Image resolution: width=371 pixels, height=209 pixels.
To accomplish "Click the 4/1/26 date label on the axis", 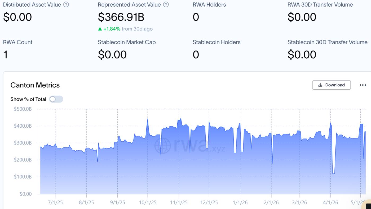I will pyautogui.click(x=330, y=203).
